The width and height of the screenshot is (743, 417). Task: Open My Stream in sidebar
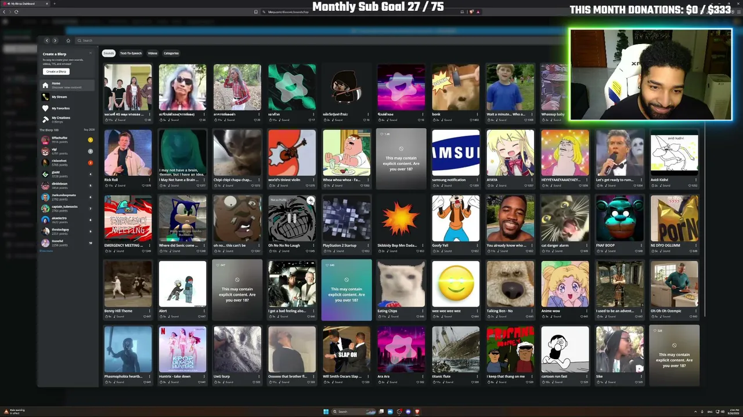click(x=68, y=97)
